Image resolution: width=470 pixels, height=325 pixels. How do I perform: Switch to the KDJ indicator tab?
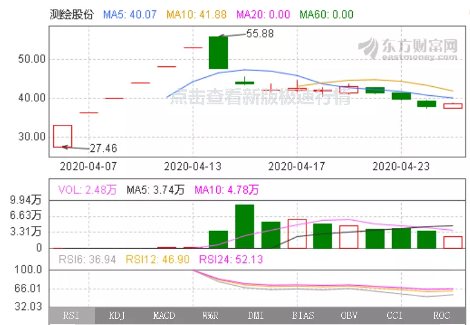(117, 316)
